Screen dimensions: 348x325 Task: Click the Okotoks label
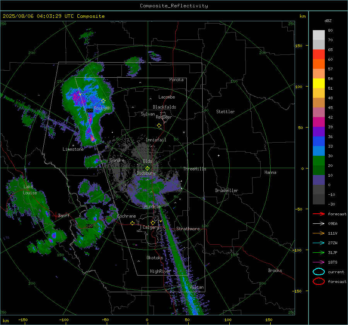pyautogui.click(x=155, y=258)
